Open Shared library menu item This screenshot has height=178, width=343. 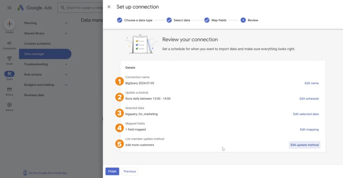[x=34, y=33]
